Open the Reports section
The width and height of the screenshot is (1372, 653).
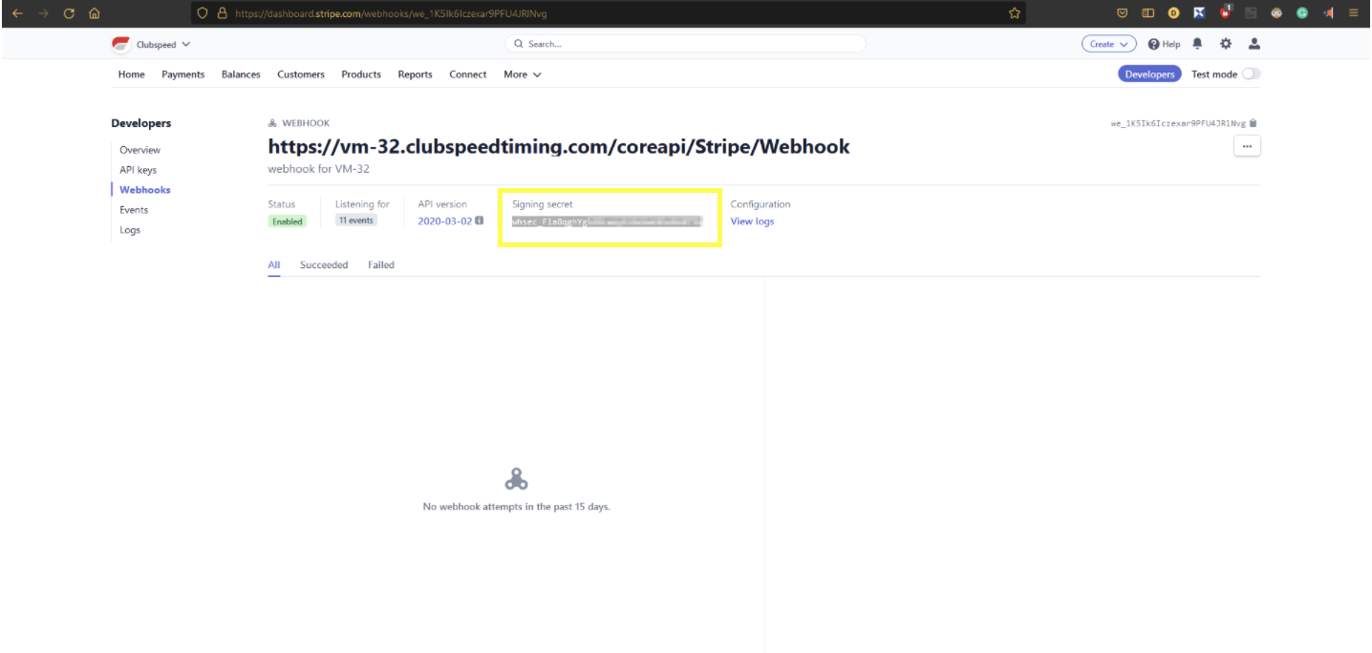tap(416, 74)
